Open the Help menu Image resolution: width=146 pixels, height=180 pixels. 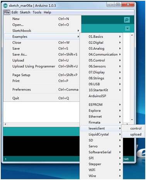pyautogui.click(x=48, y=12)
